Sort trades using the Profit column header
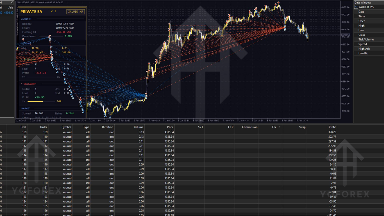This screenshot has width=384, height=216. click(332, 127)
